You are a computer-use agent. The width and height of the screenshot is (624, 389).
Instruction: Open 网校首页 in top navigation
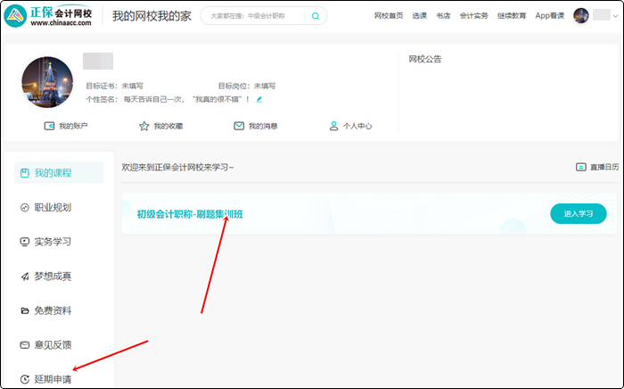coord(389,16)
